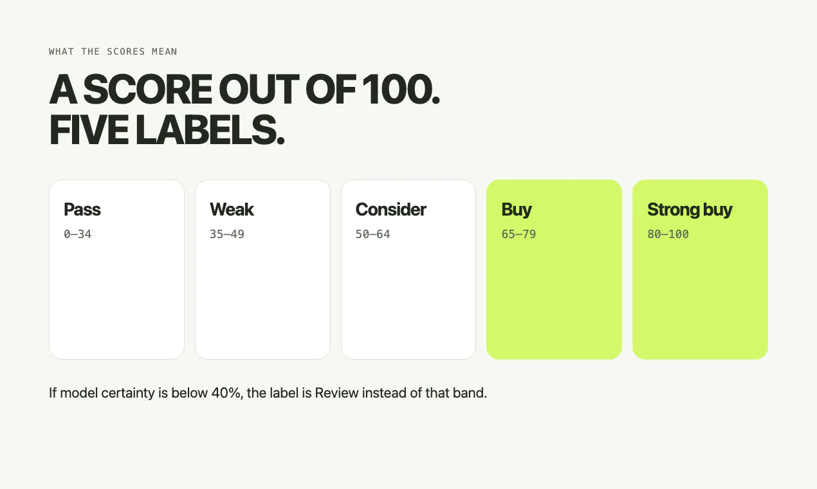Click the 50–64 range label
The height and width of the screenshot is (489, 817).
[x=373, y=234]
